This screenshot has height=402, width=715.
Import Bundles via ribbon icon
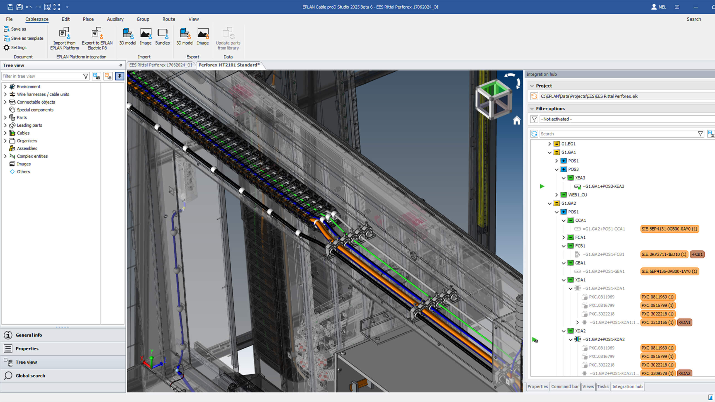pos(162,34)
